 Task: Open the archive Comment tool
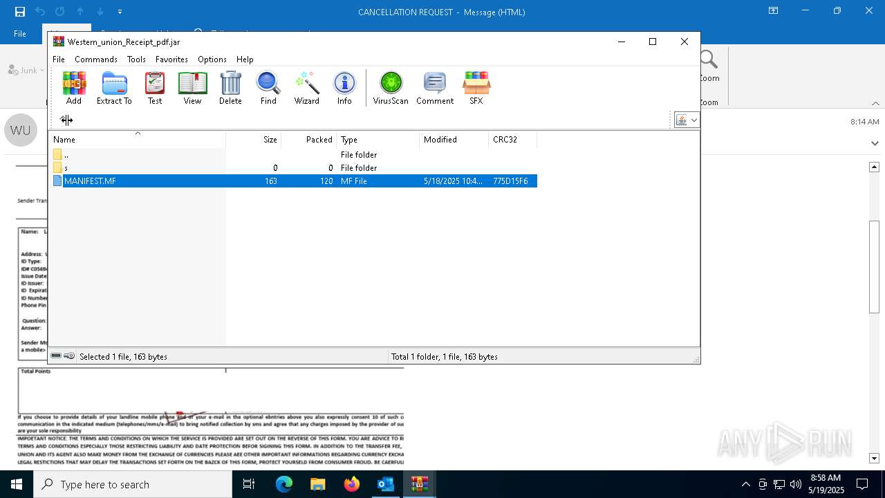pos(435,88)
